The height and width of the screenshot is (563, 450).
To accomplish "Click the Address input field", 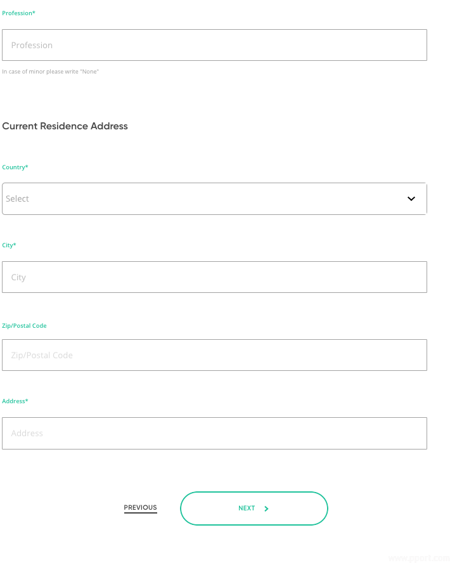I will click(214, 433).
